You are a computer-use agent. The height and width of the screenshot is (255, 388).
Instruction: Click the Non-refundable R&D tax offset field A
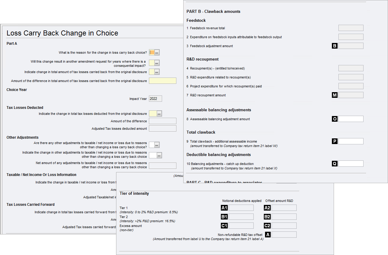[284, 235]
